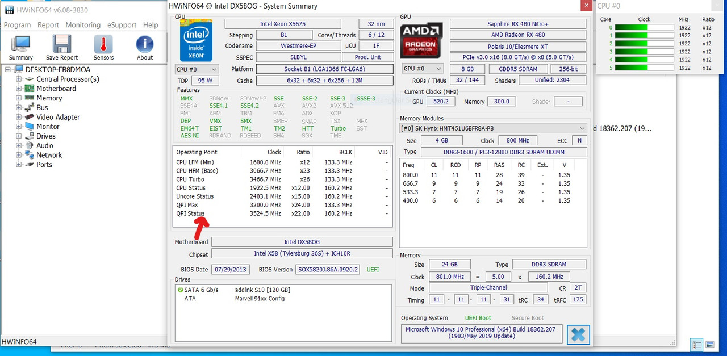Switch to details view icon in background window

pyautogui.click(x=697, y=345)
